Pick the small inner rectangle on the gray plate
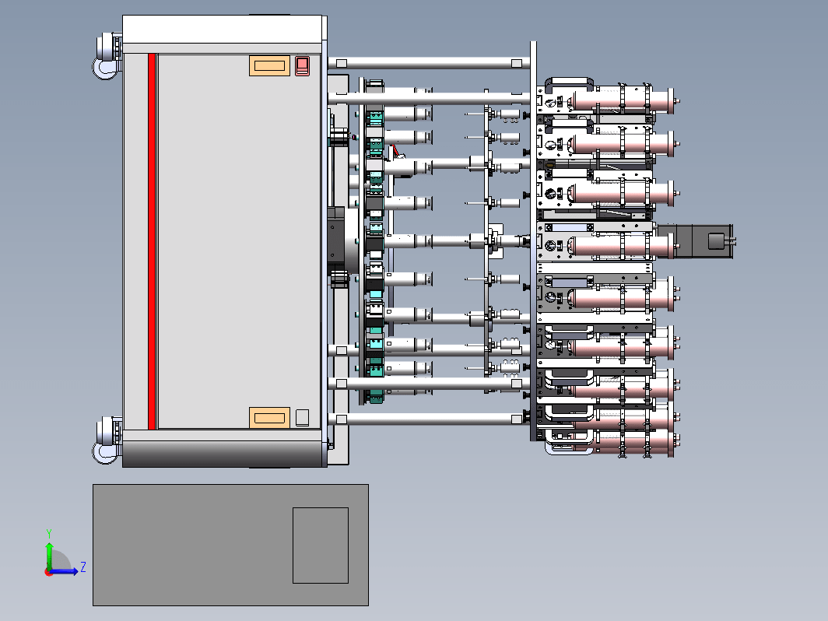This screenshot has height=621, width=828. (321, 546)
